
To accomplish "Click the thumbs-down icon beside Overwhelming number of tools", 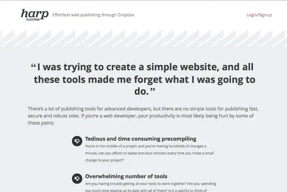I will (77, 178).
